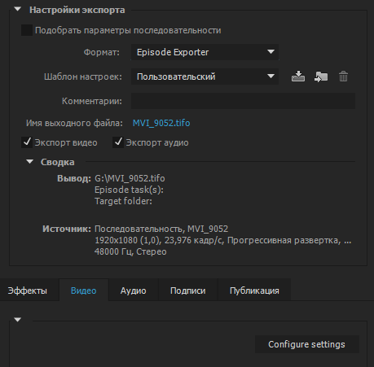Click the Источник: label
This screenshot has width=374, height=367.
click(x=67, y=229)
